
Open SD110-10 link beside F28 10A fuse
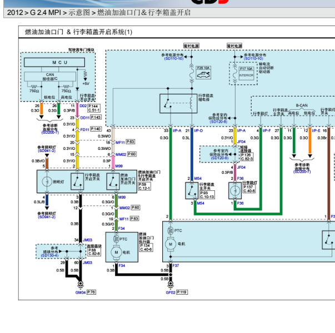coord(174,58)
